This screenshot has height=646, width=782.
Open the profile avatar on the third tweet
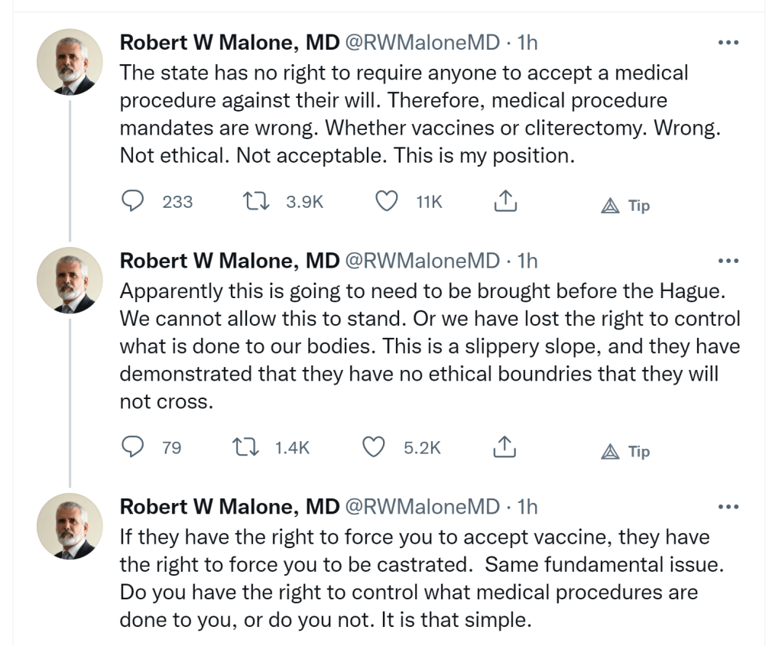pos(70,526)
